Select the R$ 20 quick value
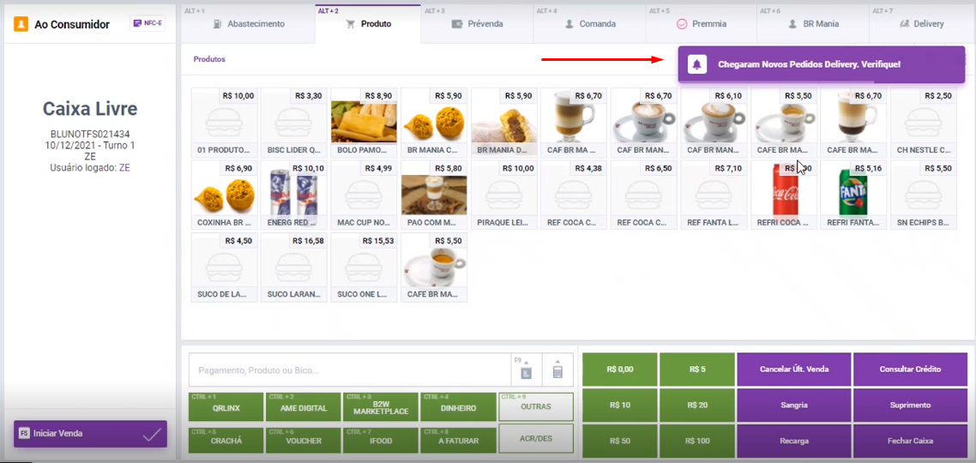 pos(697,405)
